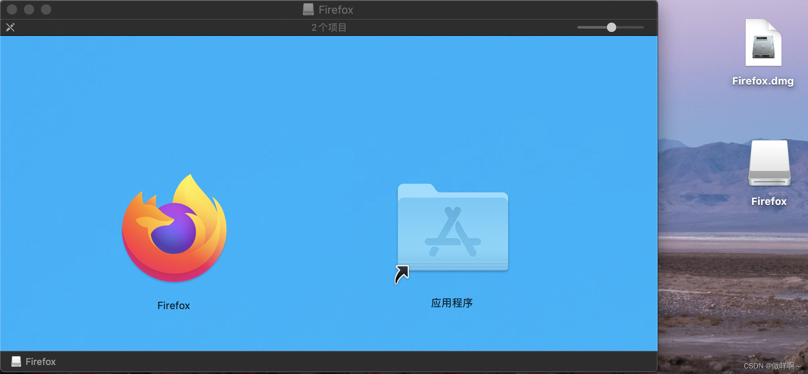Click the customize toolbar tools icon

coord(10,27)
